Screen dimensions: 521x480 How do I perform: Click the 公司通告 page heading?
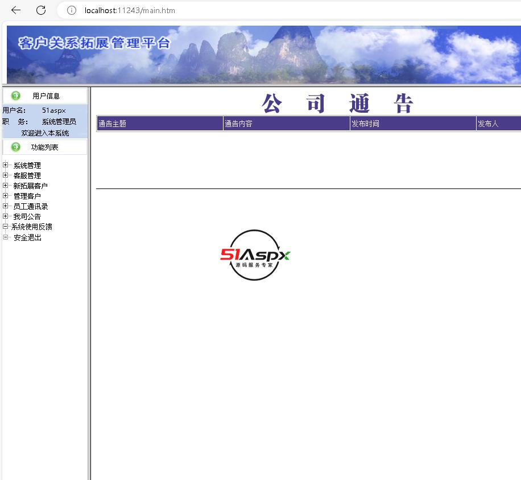337,104
